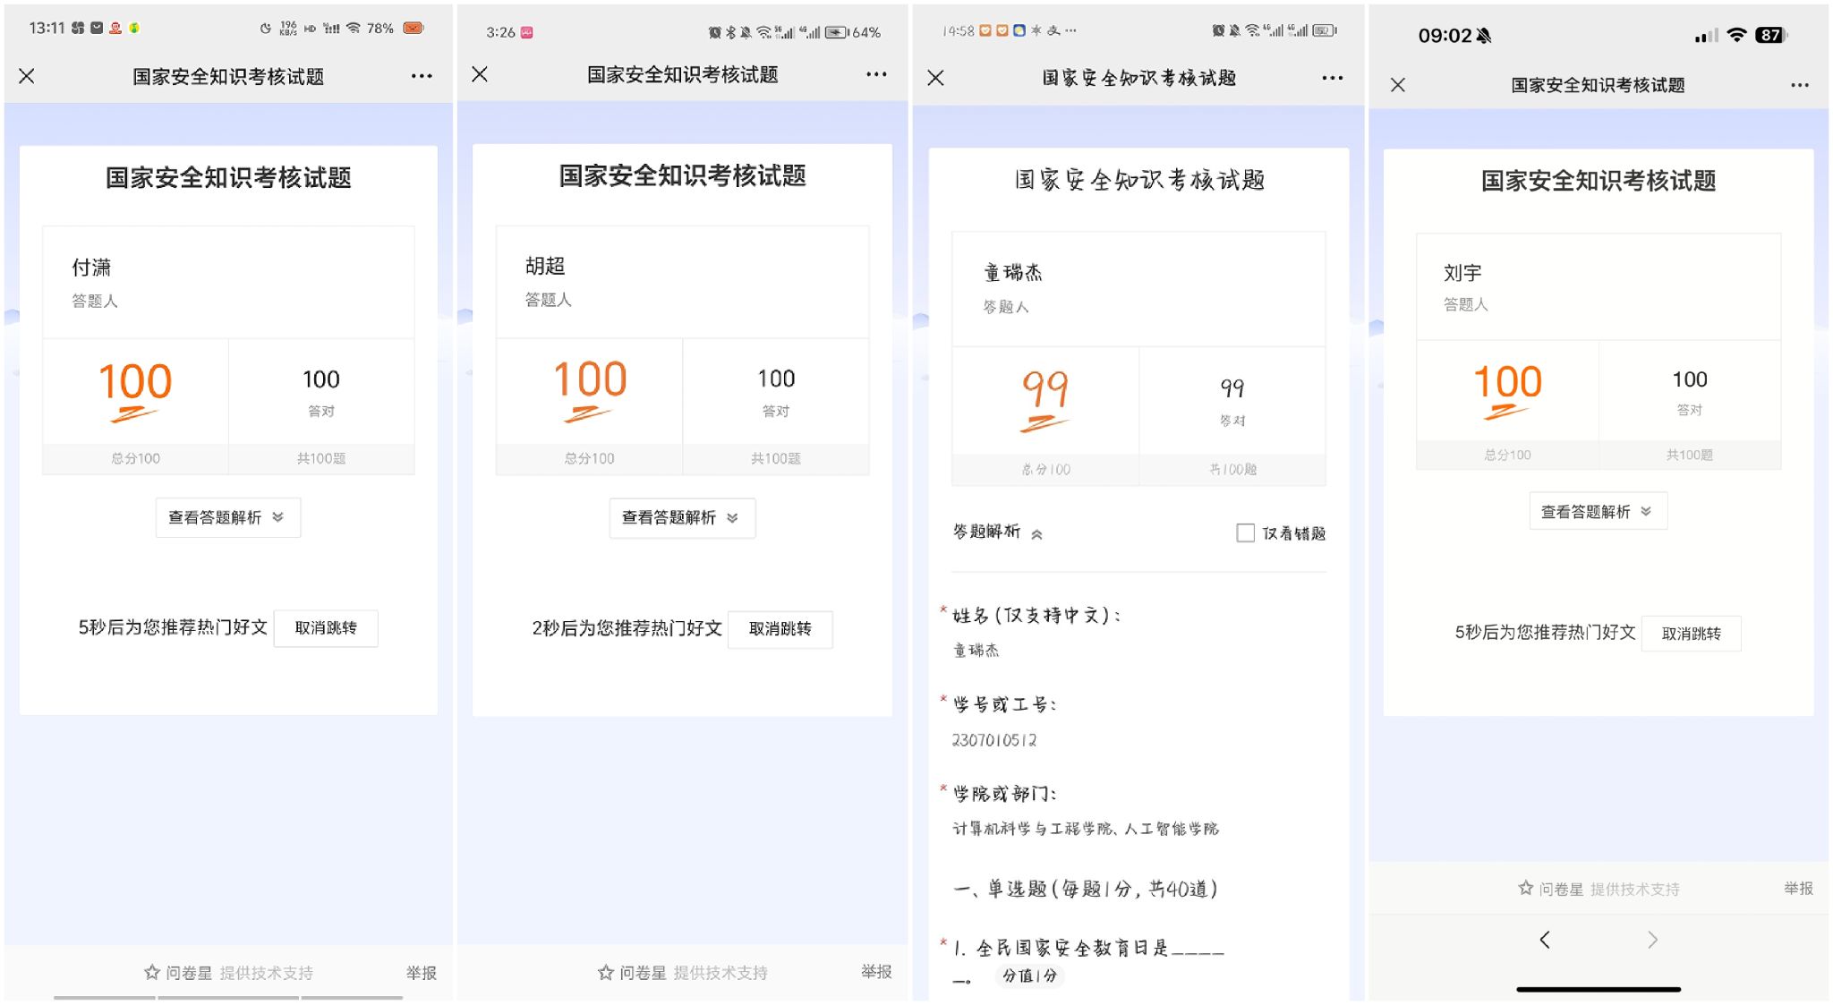Tap the browser back arrow on 刘宇 screen
The height and width of the screenshot is (1005, 1833).
click(x=1545, y=939)
